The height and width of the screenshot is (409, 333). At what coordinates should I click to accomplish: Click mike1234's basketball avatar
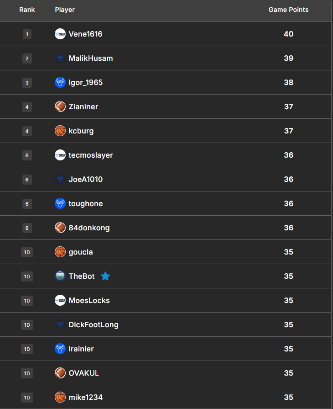pos(60,397)
